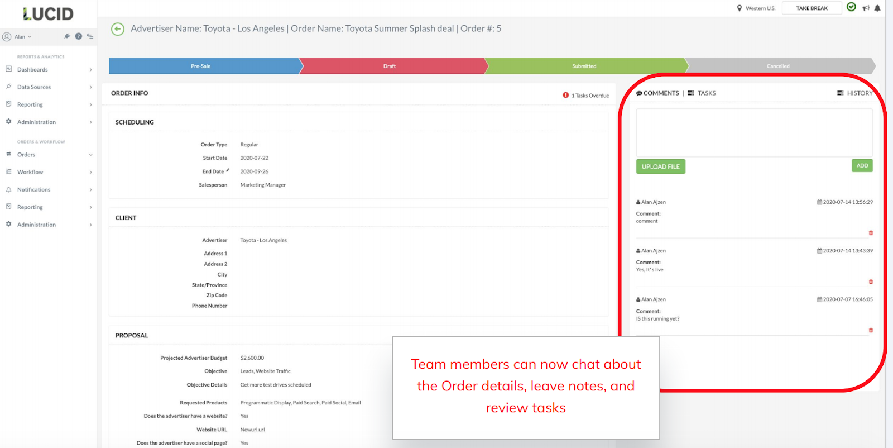Expand Administration under Reports & Analytics

point(90,122)
